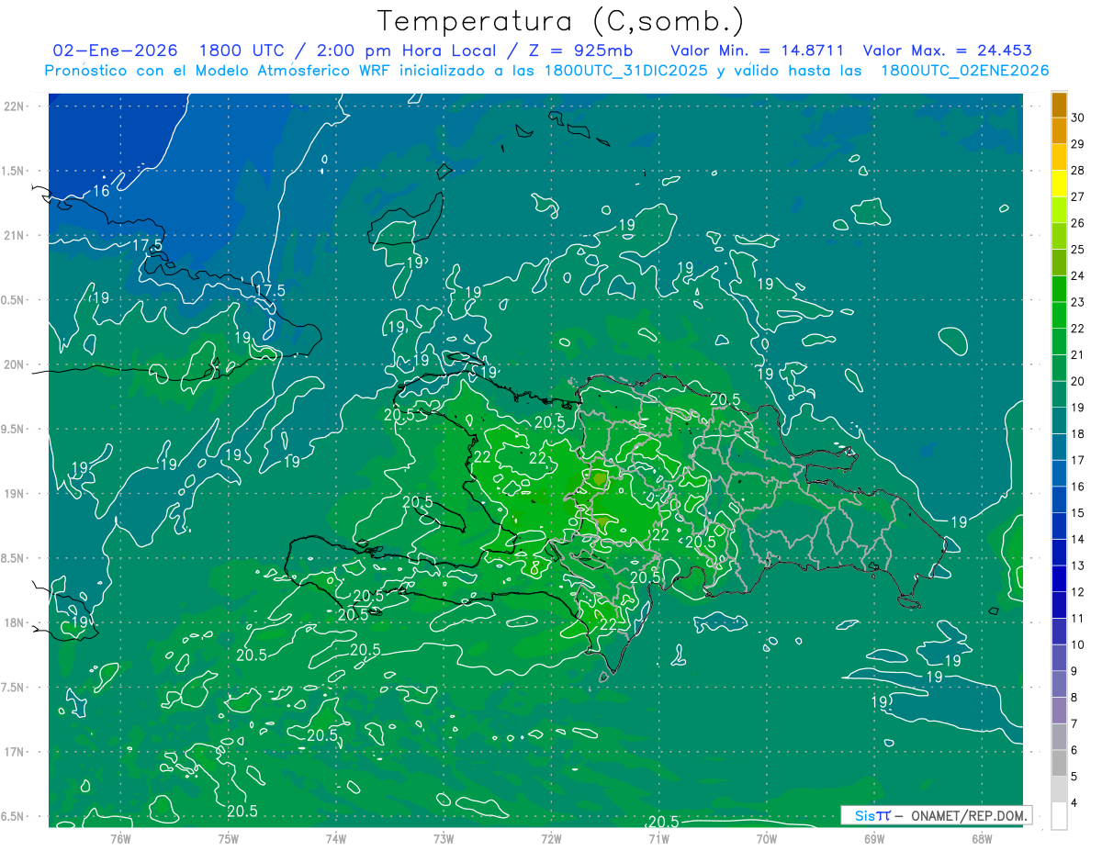Click the "9.5N" latitude axis label

tap(14, 429)
